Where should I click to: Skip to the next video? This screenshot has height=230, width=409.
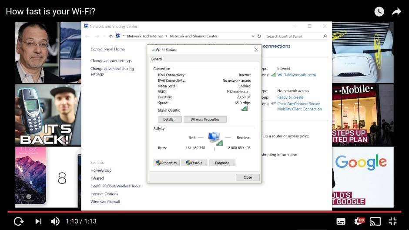click(x=38, y=221)
